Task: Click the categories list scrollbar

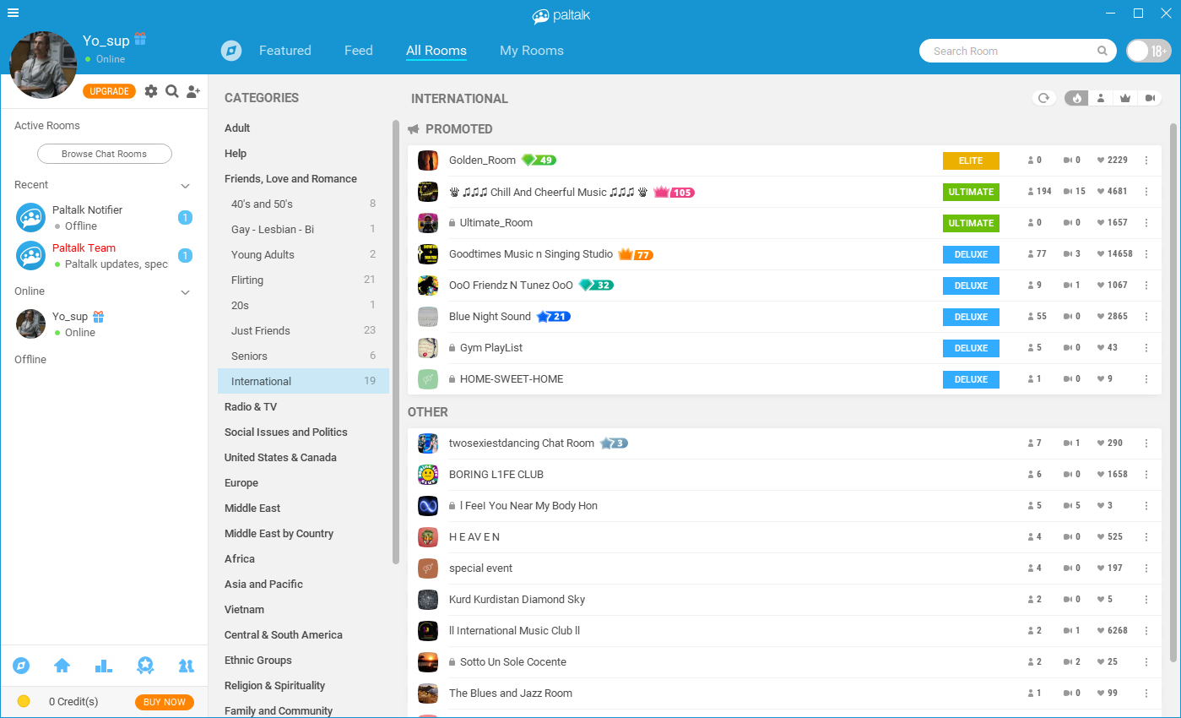Action: tap(396, 342)
